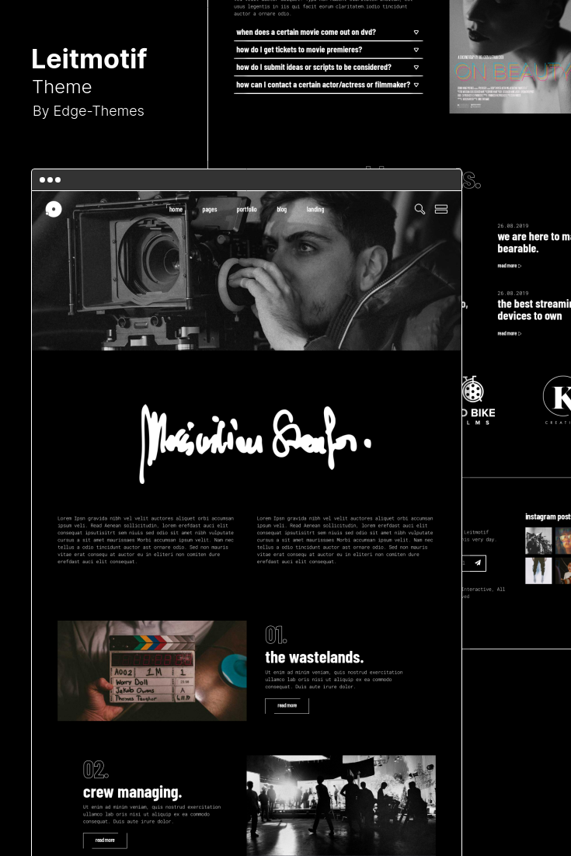This screenshot has width=571, height=856.
Task: Click the circular K Creative logo
Action: [557, 399]
